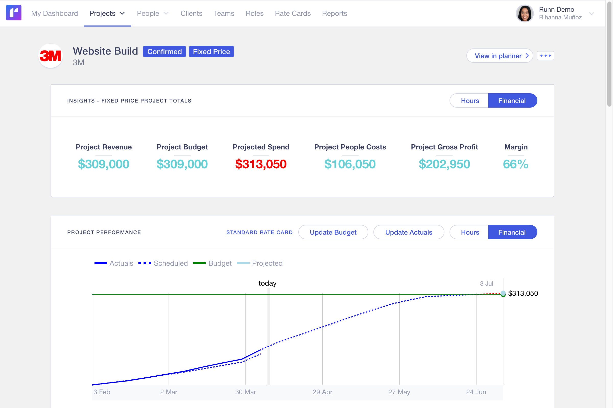Click the chart endpoint dot at $313,050
Image resolution: width=613 pixels, height=408 pixels.
pos(503,294)
